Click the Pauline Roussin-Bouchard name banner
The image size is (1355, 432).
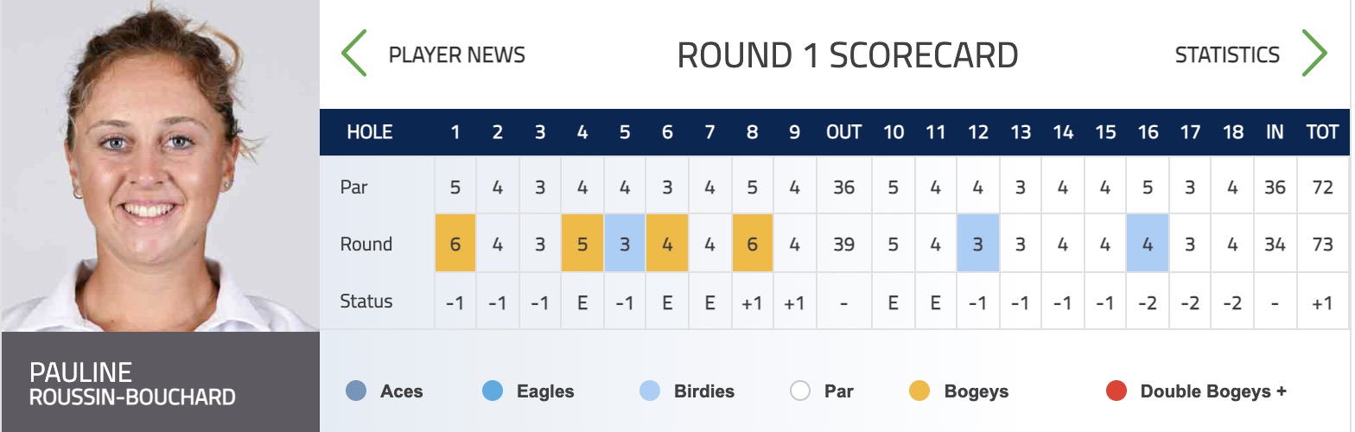160,382
